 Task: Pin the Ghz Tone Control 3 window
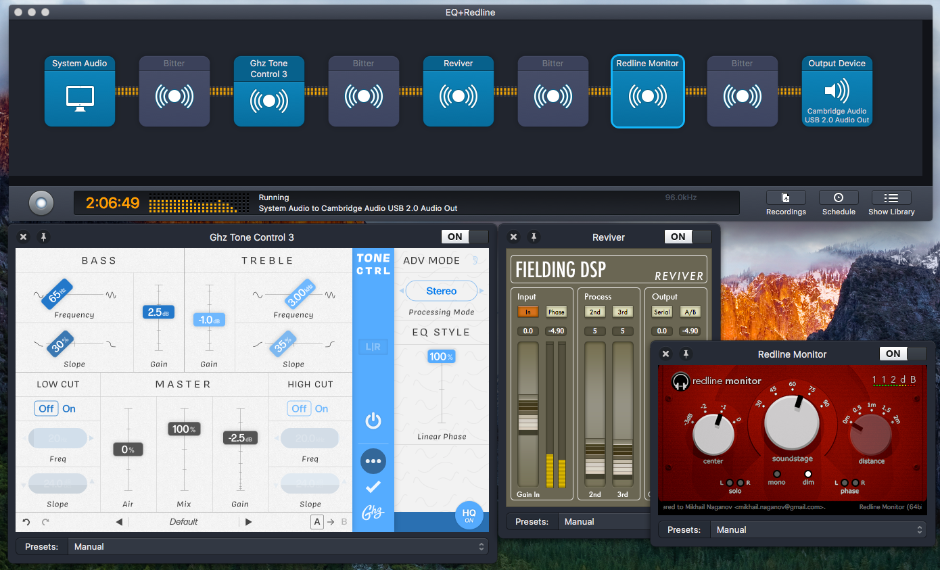[x=44, y=237]
